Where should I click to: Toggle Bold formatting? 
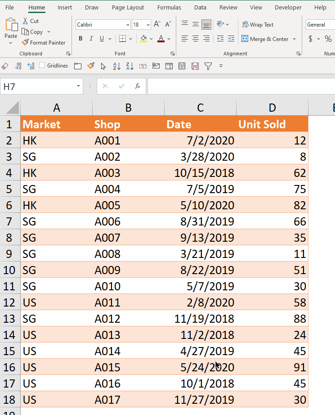tap(80, 39)
